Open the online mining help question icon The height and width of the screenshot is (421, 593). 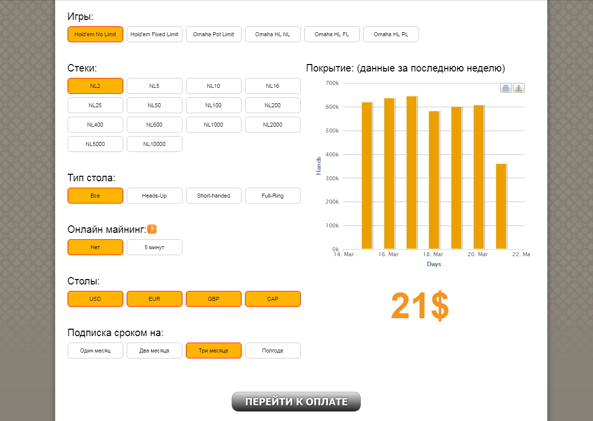(152, 229)
